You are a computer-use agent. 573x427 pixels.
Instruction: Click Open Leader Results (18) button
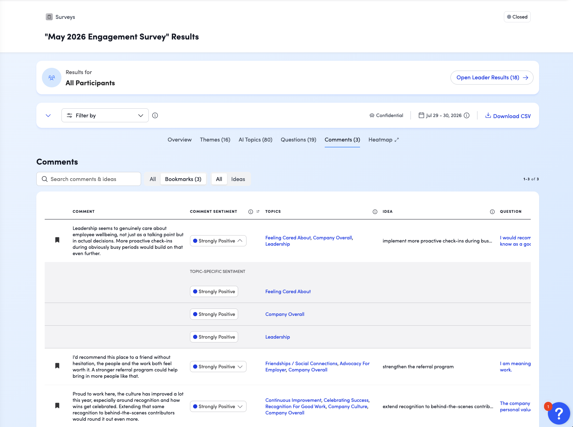point(492,78)
